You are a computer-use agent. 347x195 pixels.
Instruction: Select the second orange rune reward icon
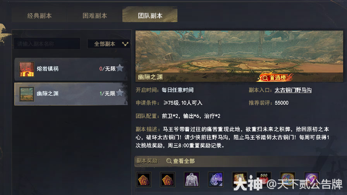click(x=168, y=179)
